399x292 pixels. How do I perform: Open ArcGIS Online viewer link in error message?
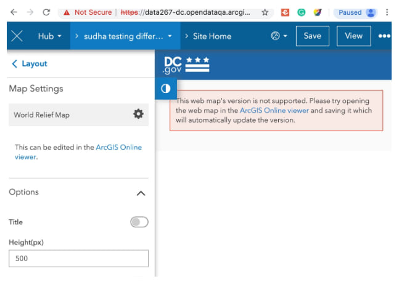point(274,110)
